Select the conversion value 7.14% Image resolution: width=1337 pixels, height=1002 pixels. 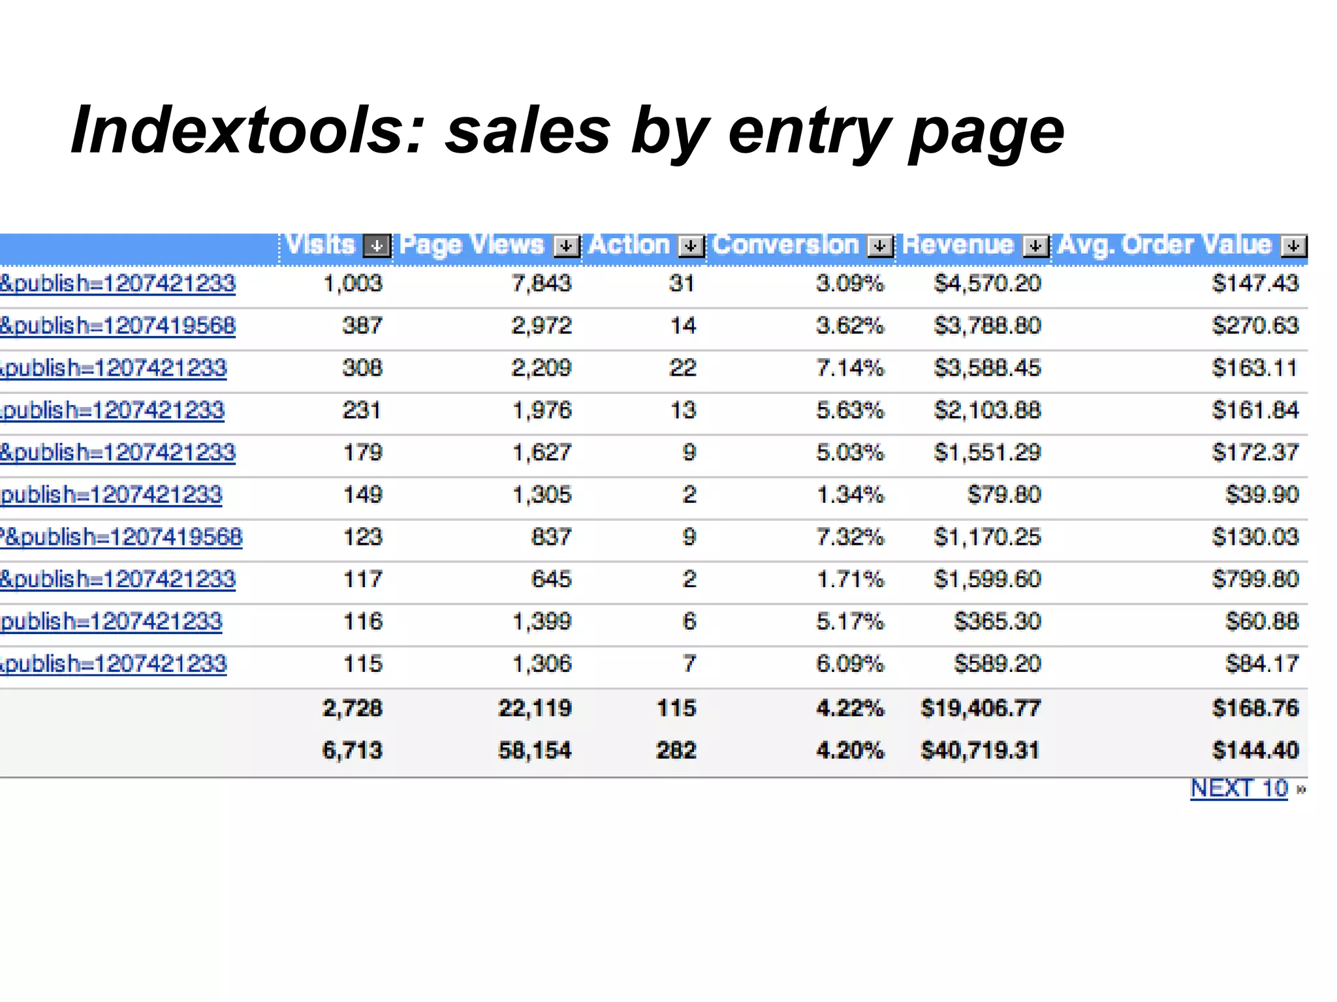[850, 369]
